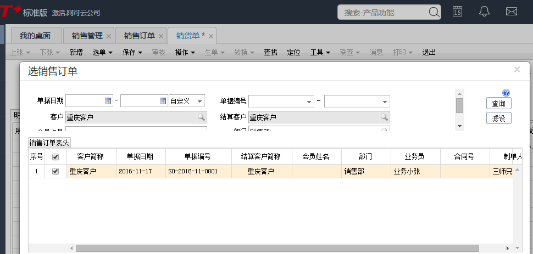Click the 客户简称 column header
Screen dimensions: 533x254
[x=91, y=156]
